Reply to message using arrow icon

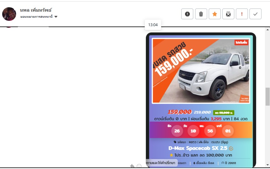tap(132, 166)
